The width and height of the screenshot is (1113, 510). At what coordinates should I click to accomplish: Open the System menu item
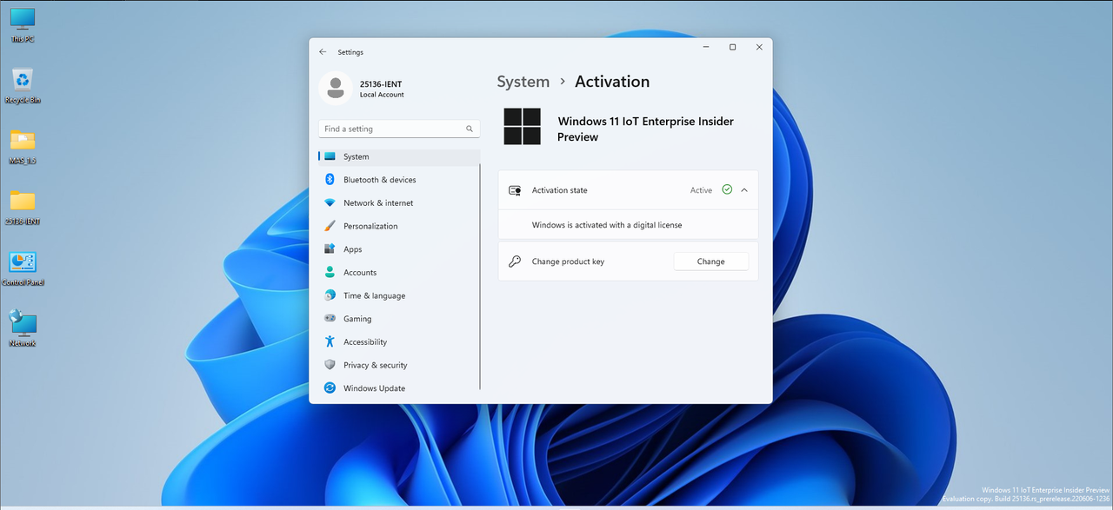tap(399, 157)
